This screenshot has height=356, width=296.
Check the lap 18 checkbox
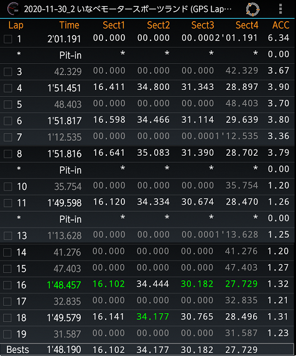tap(7, 318)
